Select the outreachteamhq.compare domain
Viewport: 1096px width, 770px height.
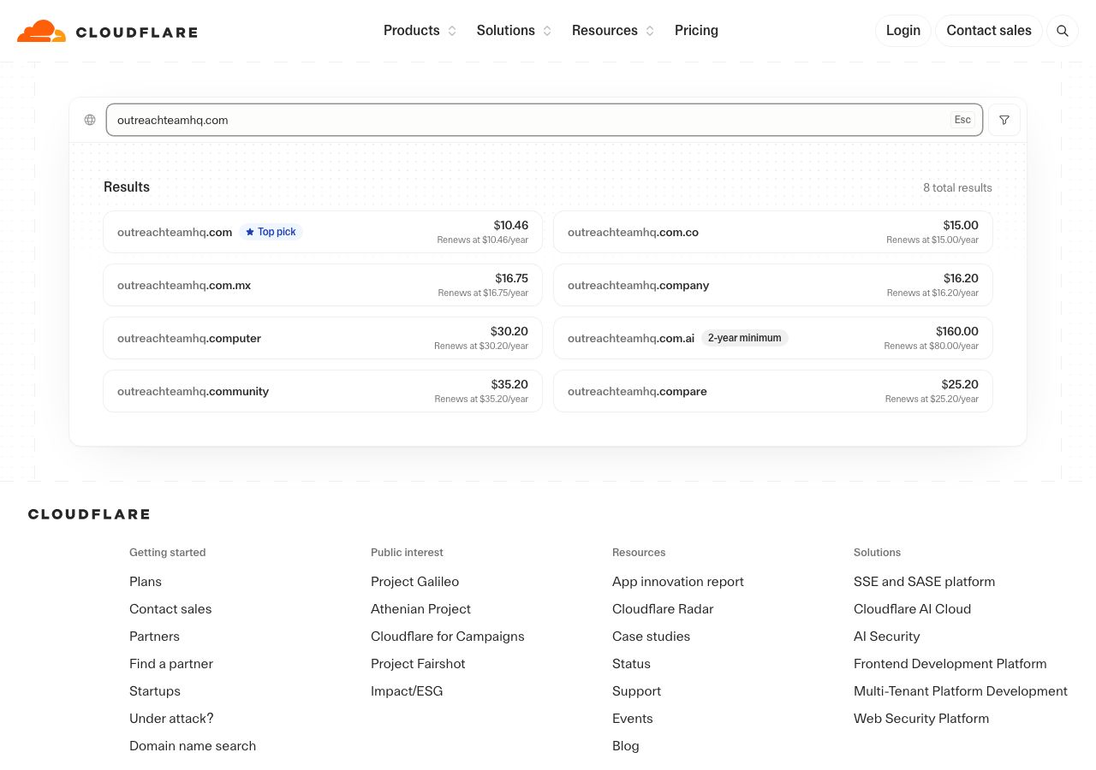click(x=773, y=391)
